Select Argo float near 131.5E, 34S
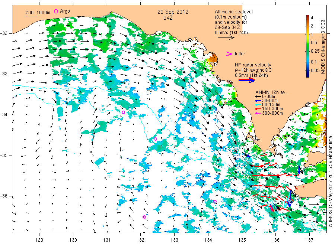 123,112
